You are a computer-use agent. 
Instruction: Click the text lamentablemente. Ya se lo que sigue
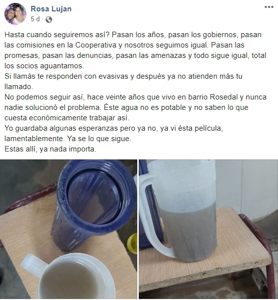(68, 139)
